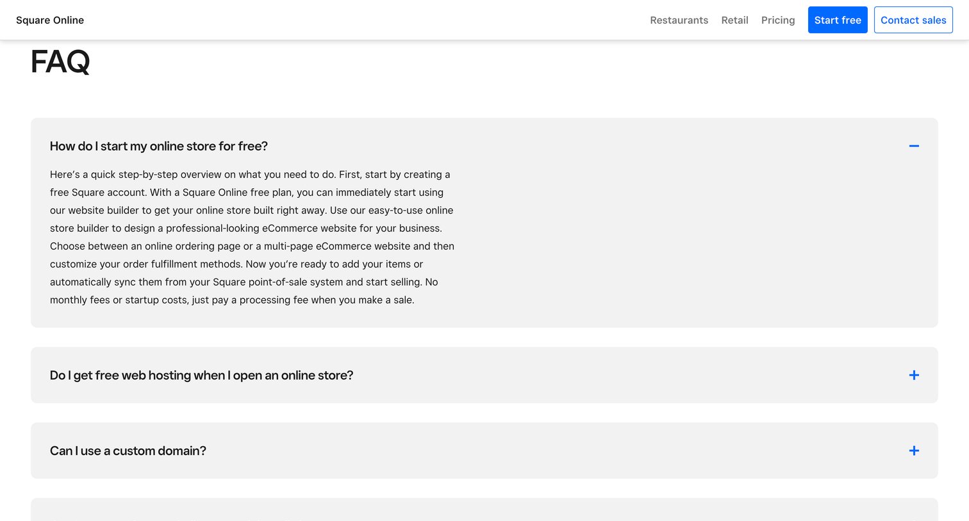Click the answer paragraph about creating a Square account
Screen dimensions: 969x521
pos(253,237)
